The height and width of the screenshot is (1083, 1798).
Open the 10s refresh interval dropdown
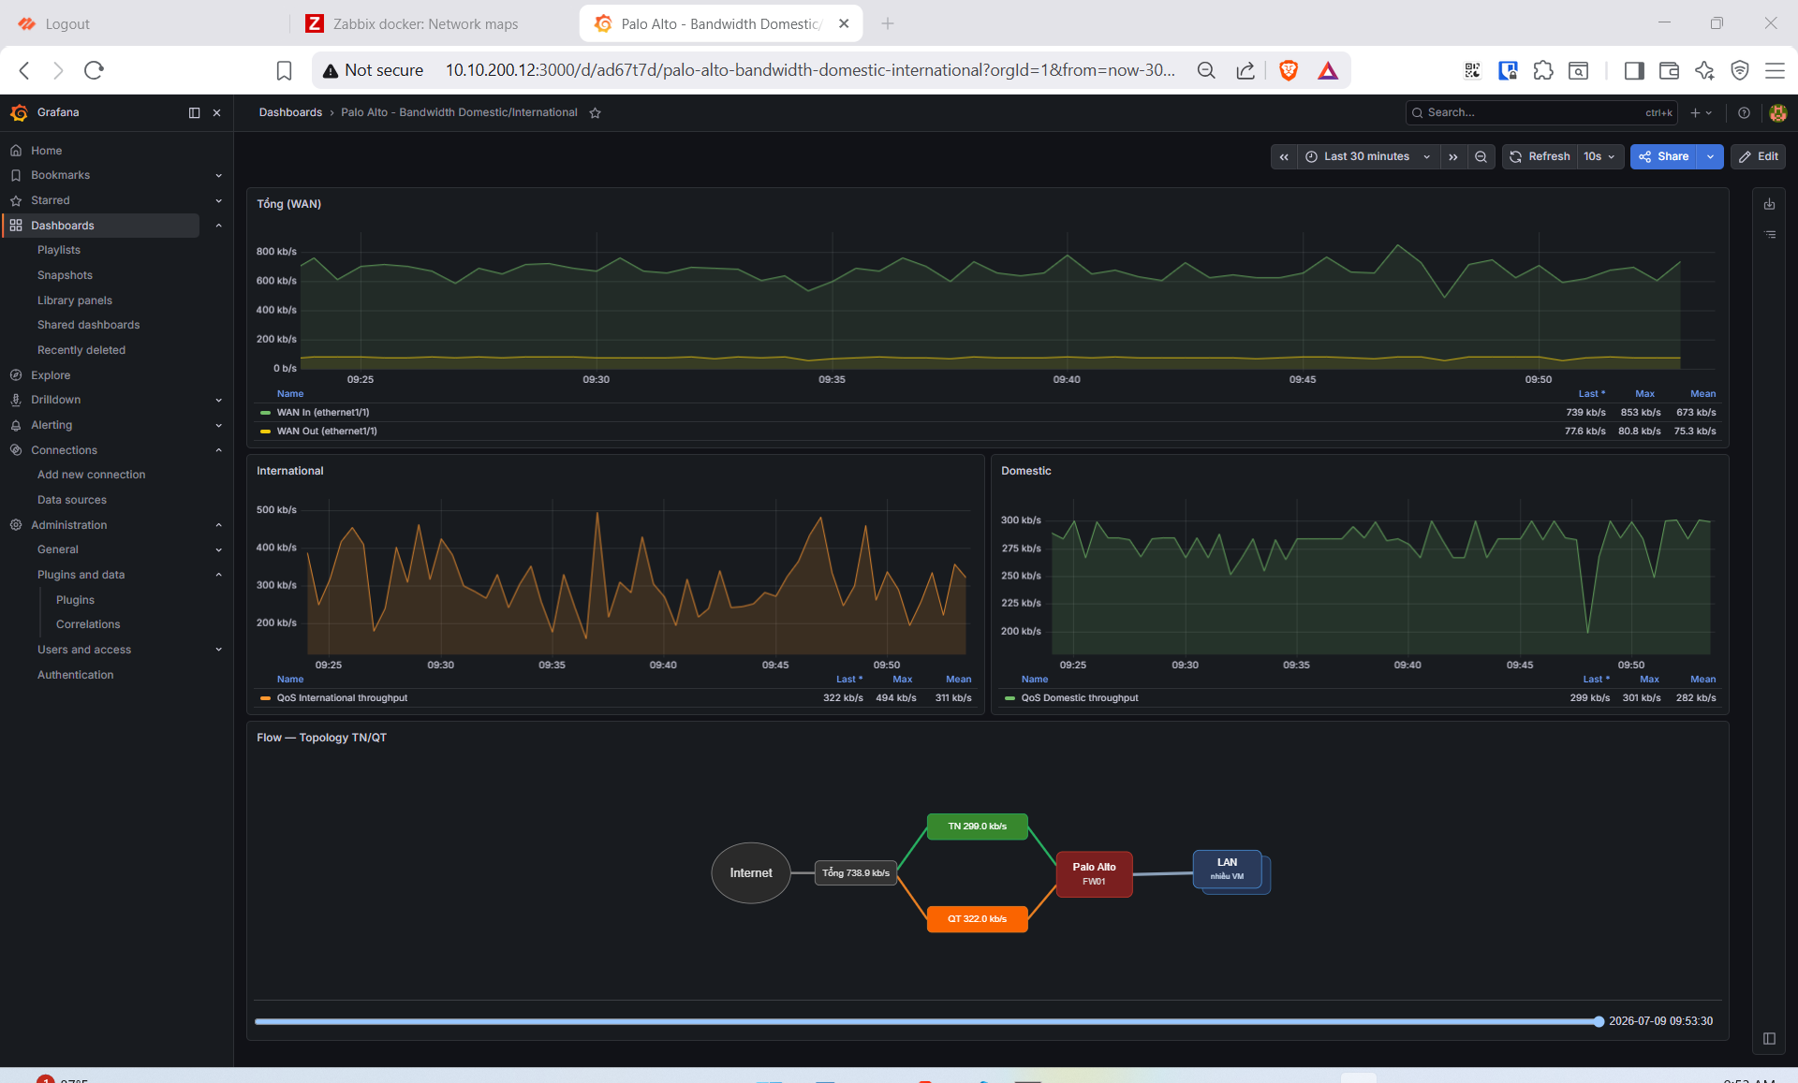pyautogui.click(x=1599, y=157)
